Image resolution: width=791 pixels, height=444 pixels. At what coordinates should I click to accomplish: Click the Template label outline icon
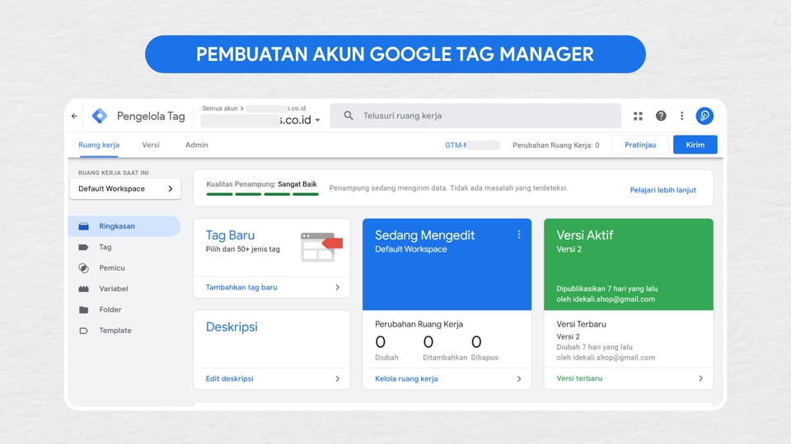coord(84,331)
